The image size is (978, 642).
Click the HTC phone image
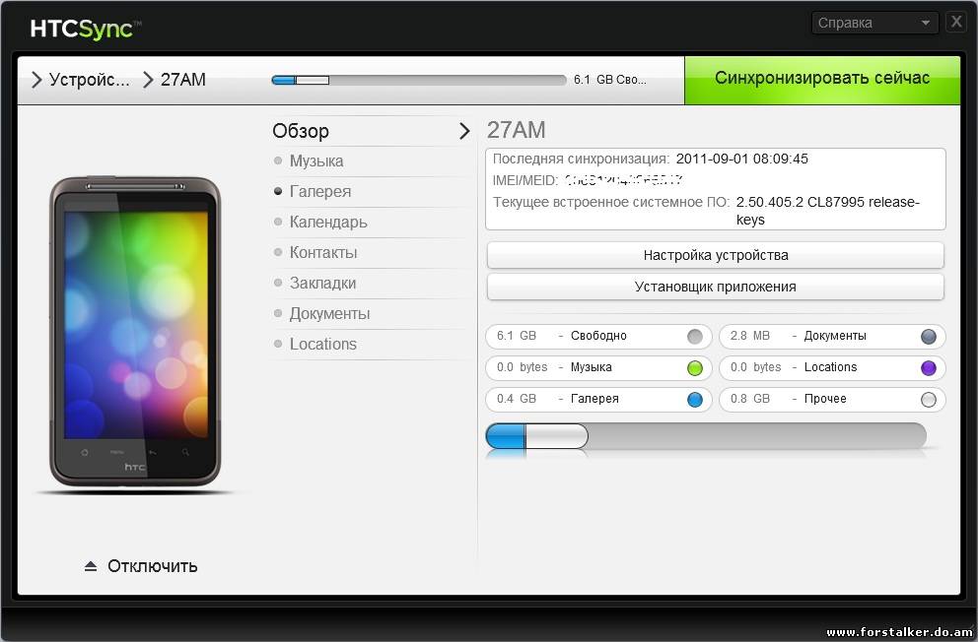[135, 333]
